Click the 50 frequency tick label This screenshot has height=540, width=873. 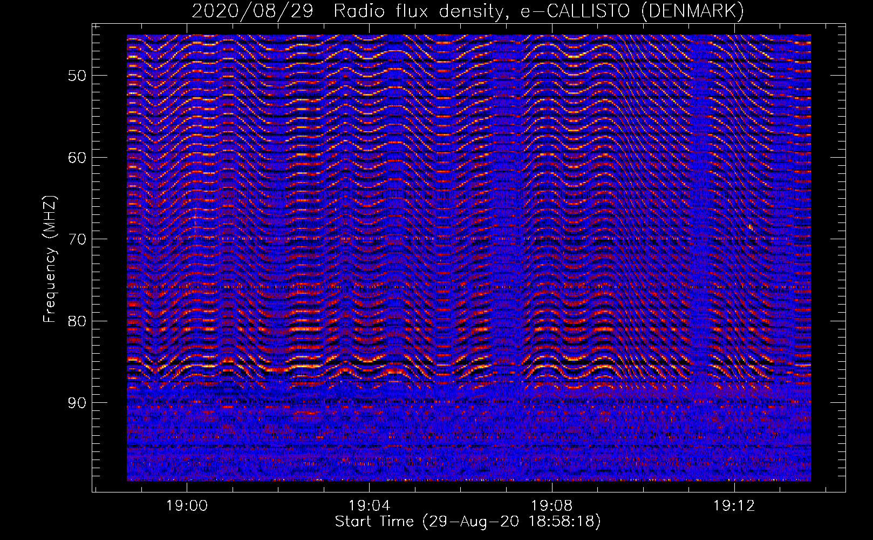(77, 76)
